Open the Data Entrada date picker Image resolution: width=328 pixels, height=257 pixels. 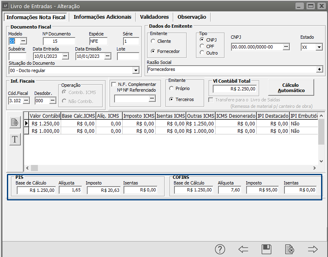[x=66, y=56]
